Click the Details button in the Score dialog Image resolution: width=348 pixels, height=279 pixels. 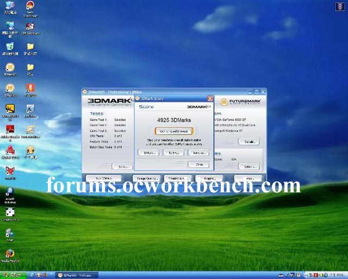click(x=148, y=153)
